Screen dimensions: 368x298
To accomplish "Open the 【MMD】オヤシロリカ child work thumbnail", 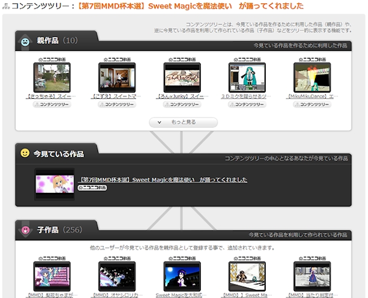I will (x=117, y=276).
